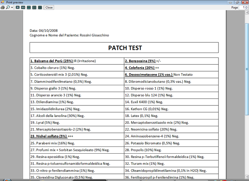Click the vertical scrollbar thumb
Image resolution: width=249 pixels, height=181 pixels.
[x=247, y=69]
